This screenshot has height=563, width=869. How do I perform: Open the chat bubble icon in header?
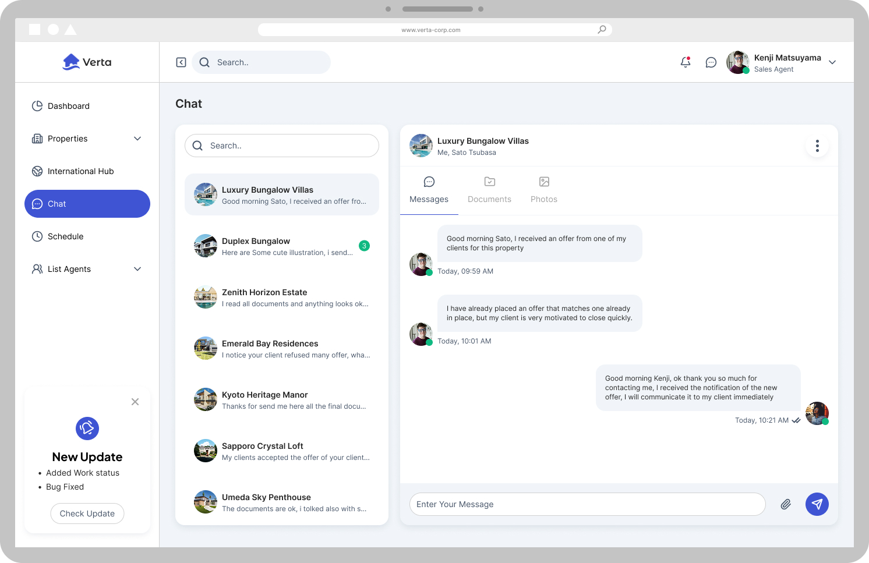711,62
